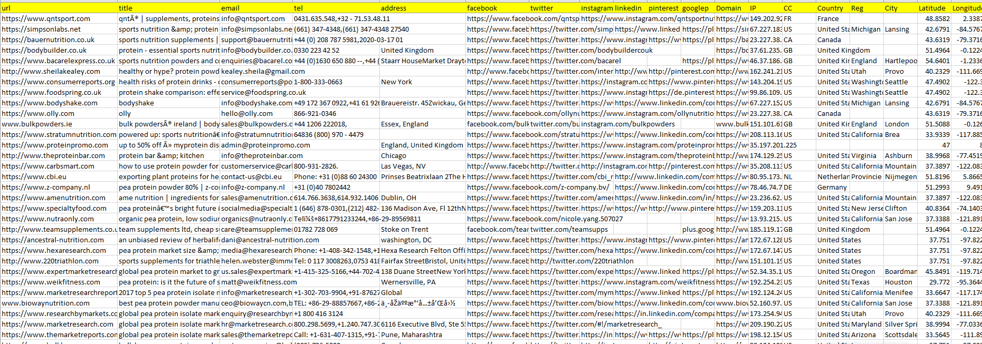Viewport: 982px width, 344px height.
Task: Select the 'Houston' city cell
Action: coord(901,282)
